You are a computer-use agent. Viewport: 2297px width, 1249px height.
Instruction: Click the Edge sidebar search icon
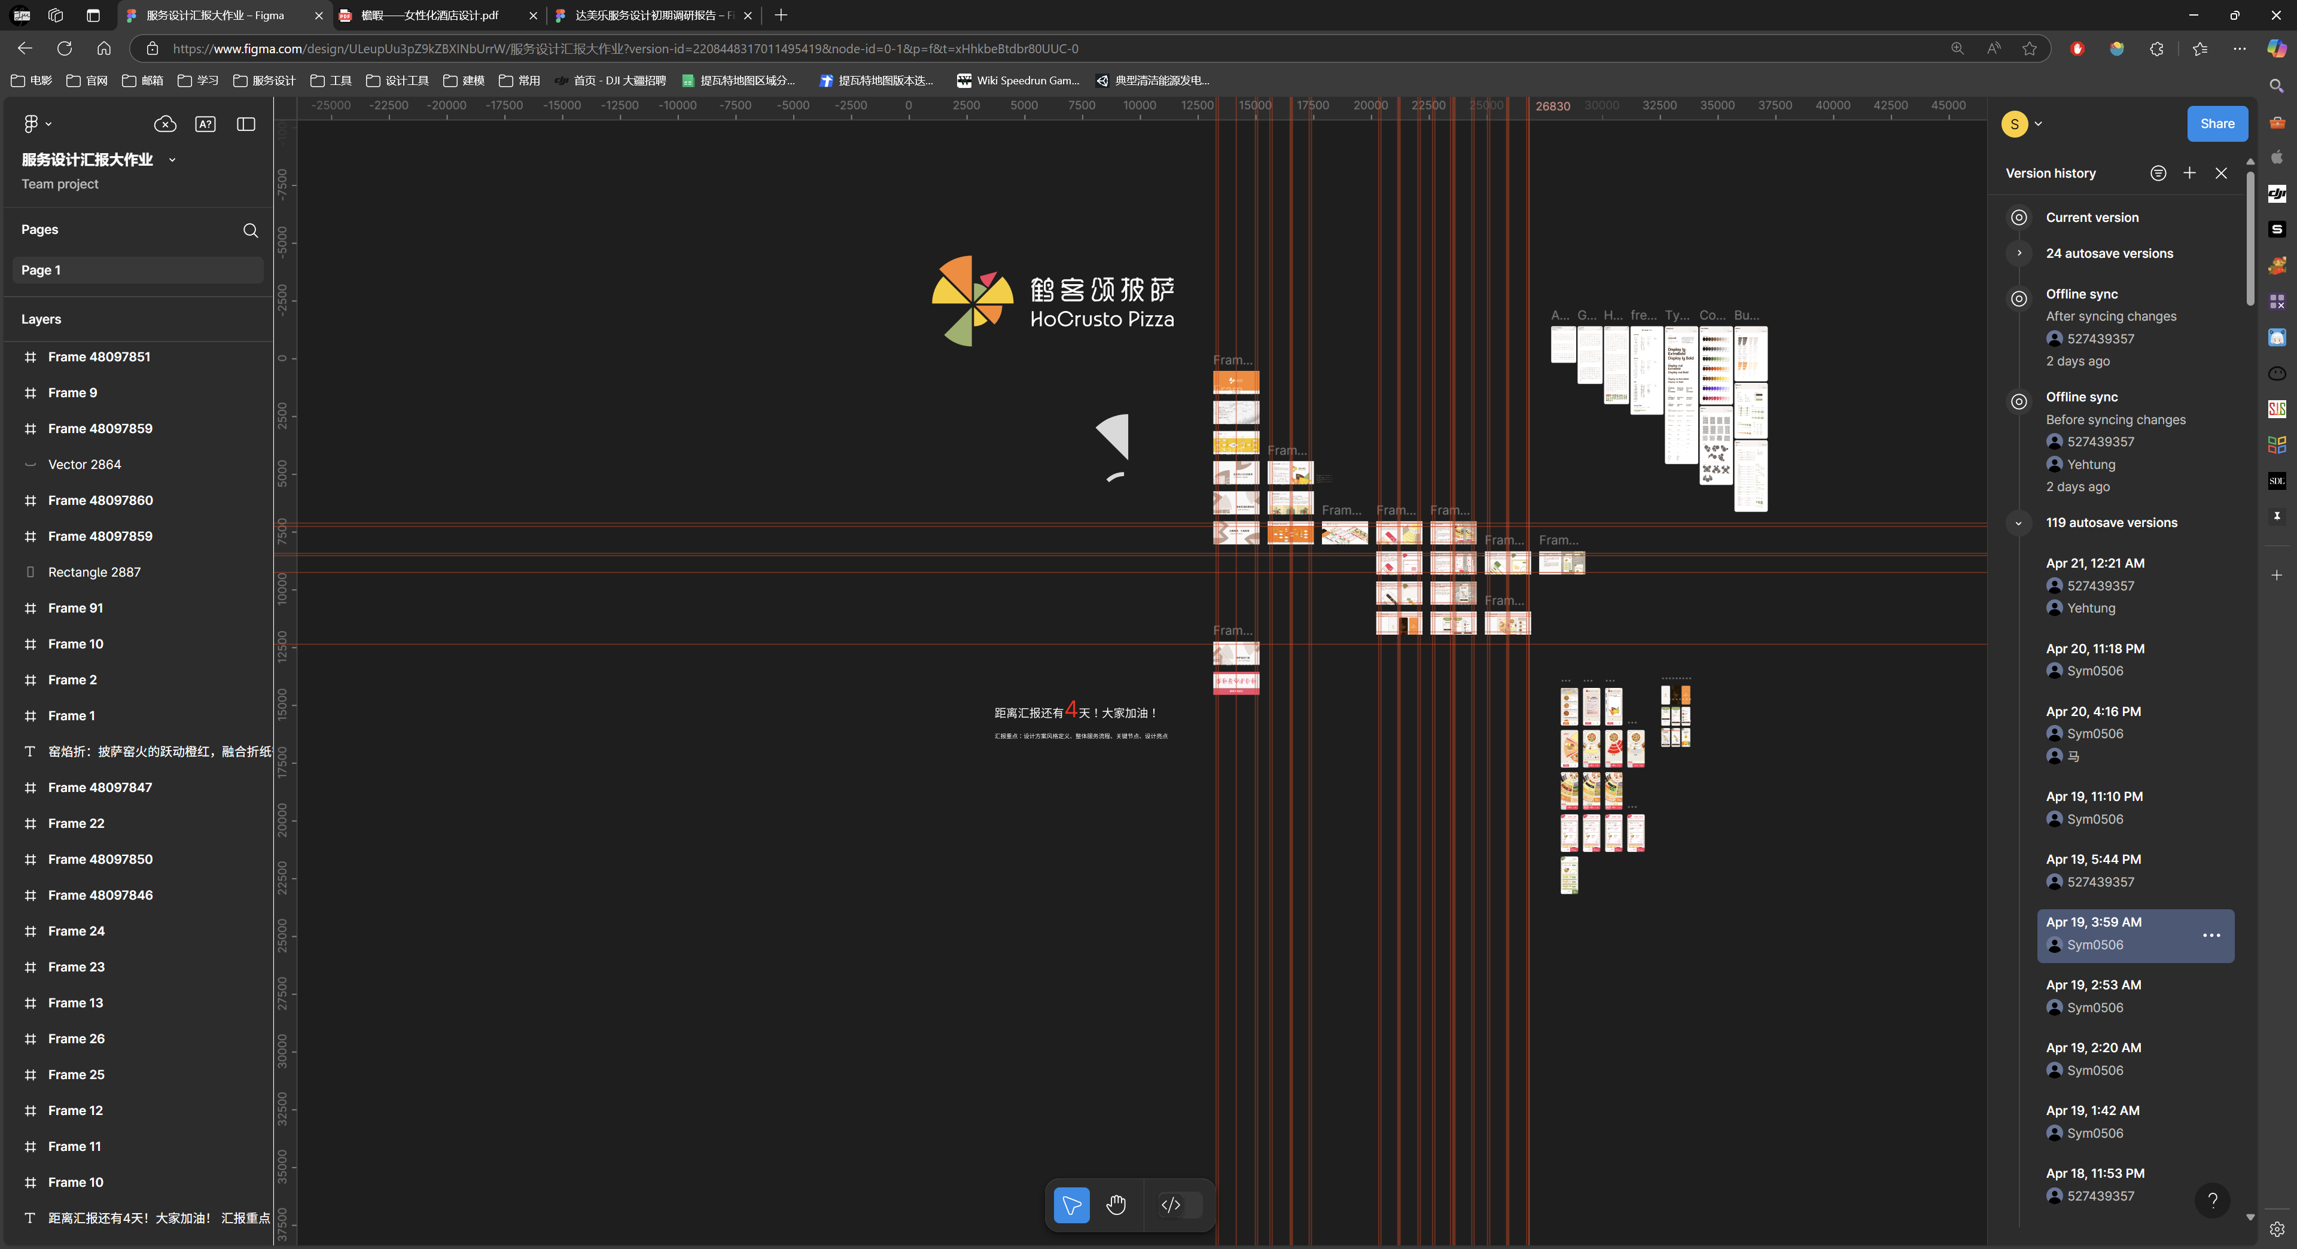coord(2277,86)
